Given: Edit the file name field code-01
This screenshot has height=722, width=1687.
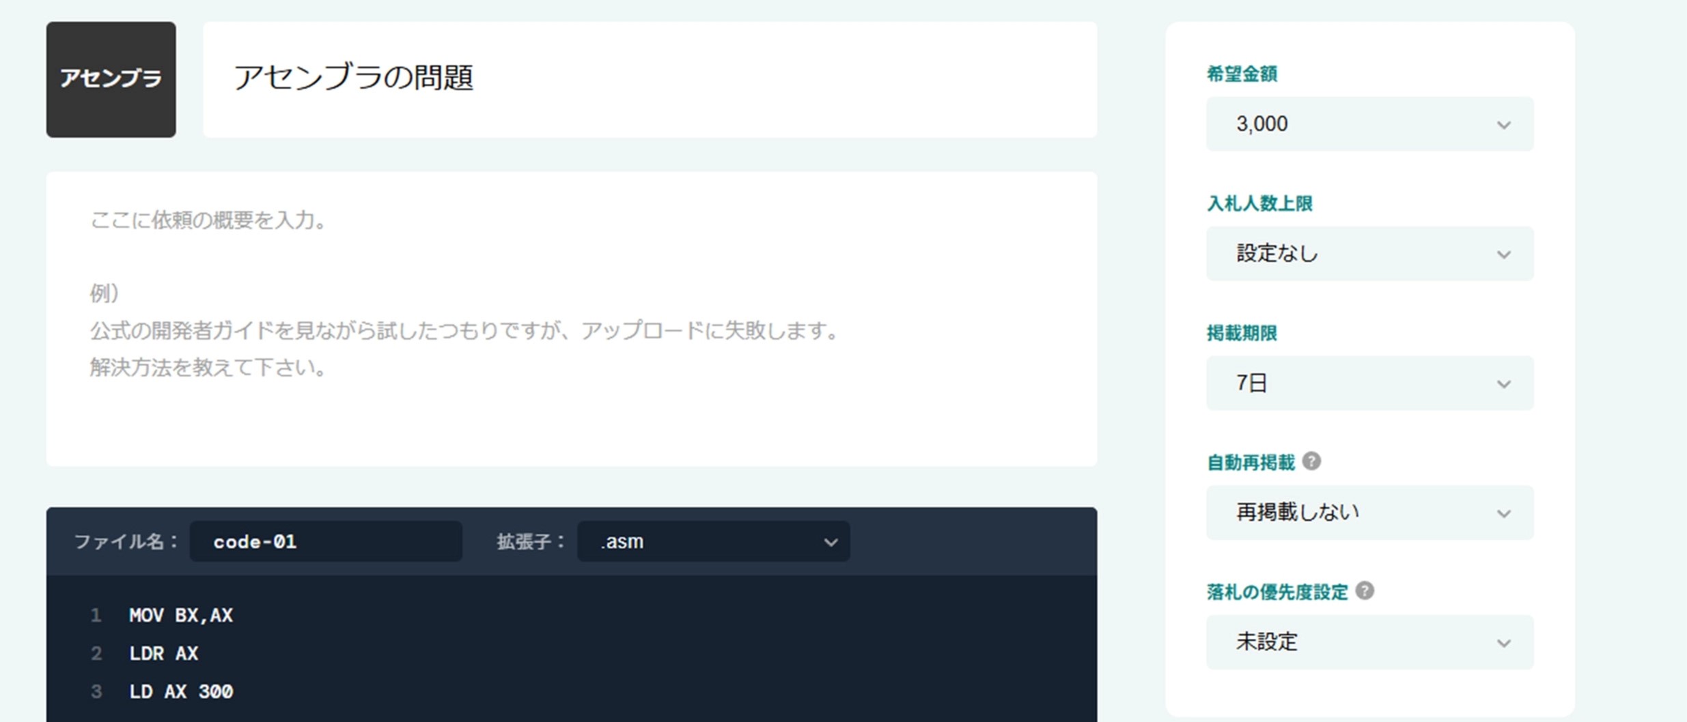Looking at the screenshot, I should [326, 541].
